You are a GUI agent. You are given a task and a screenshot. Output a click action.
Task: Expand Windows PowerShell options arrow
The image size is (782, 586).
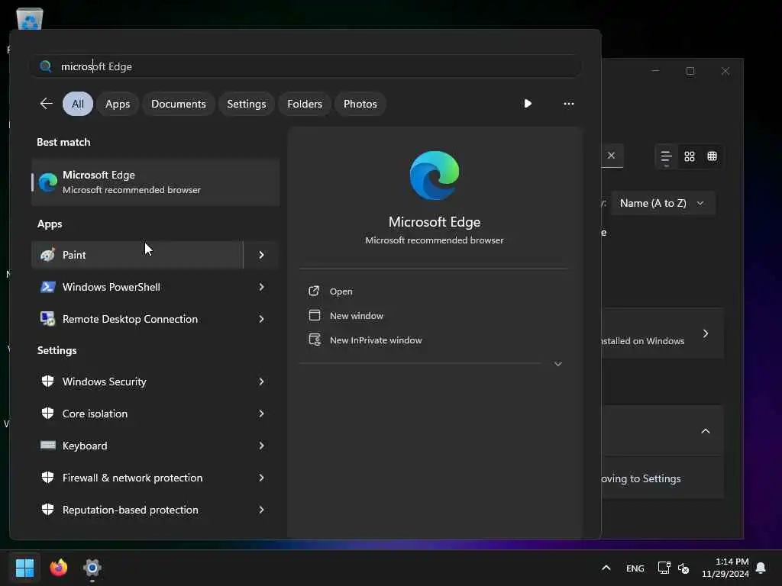tap(261, 287)
